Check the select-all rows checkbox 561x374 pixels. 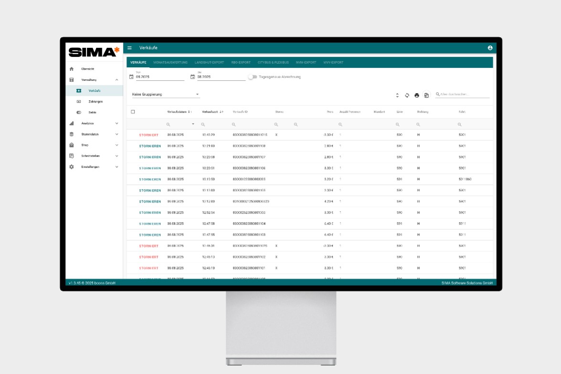pos(133,112)
